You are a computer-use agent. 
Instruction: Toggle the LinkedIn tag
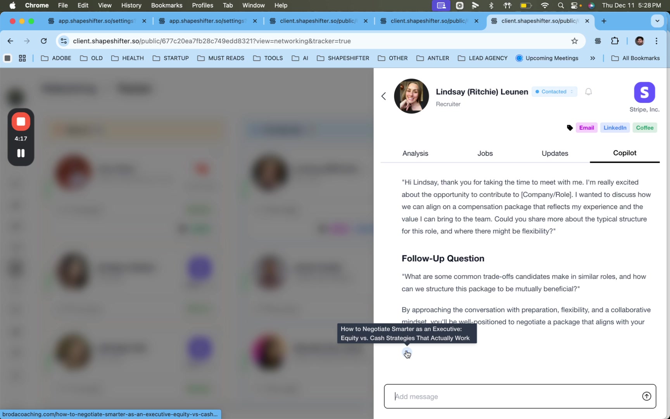(x=615, y=128)
